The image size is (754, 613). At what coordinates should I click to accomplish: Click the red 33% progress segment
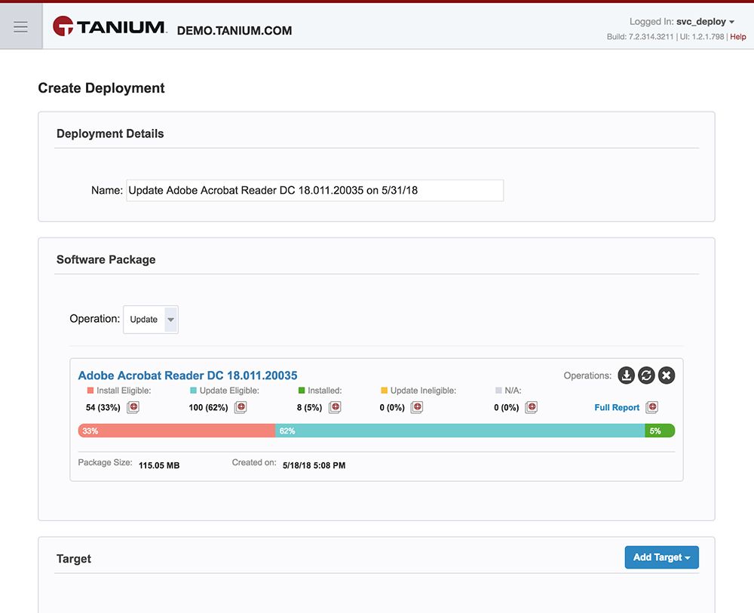[176, 431]
